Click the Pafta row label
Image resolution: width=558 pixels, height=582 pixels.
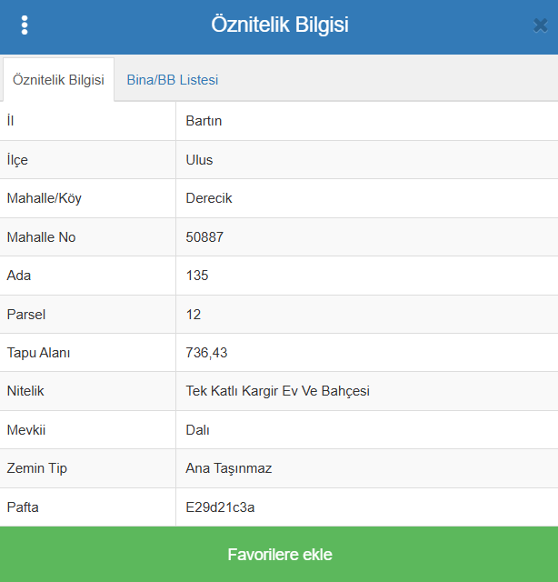(x=23, y=507)
